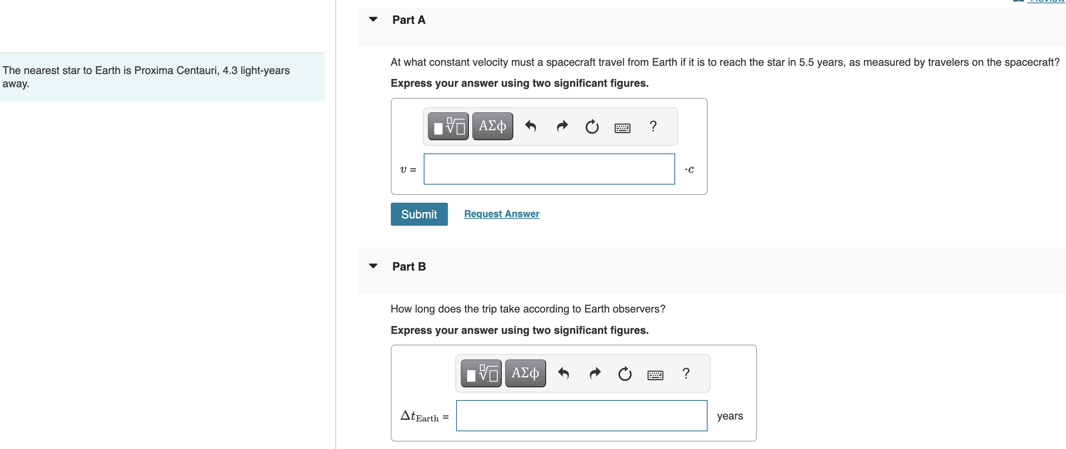Click undo arrow in Part B toolbar
1066x449 pixels.
tap(563, 373)
